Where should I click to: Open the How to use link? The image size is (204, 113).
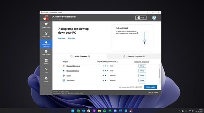(62, 38)
